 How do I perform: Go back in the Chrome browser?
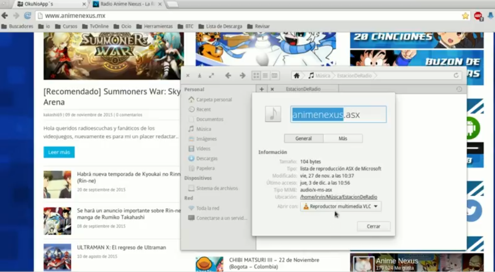(5, 16)
